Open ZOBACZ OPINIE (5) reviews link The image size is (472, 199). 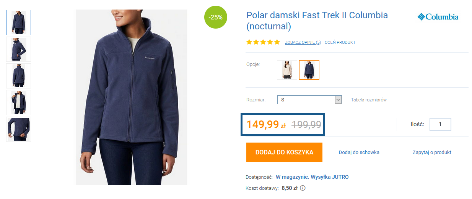pos(303,42)
